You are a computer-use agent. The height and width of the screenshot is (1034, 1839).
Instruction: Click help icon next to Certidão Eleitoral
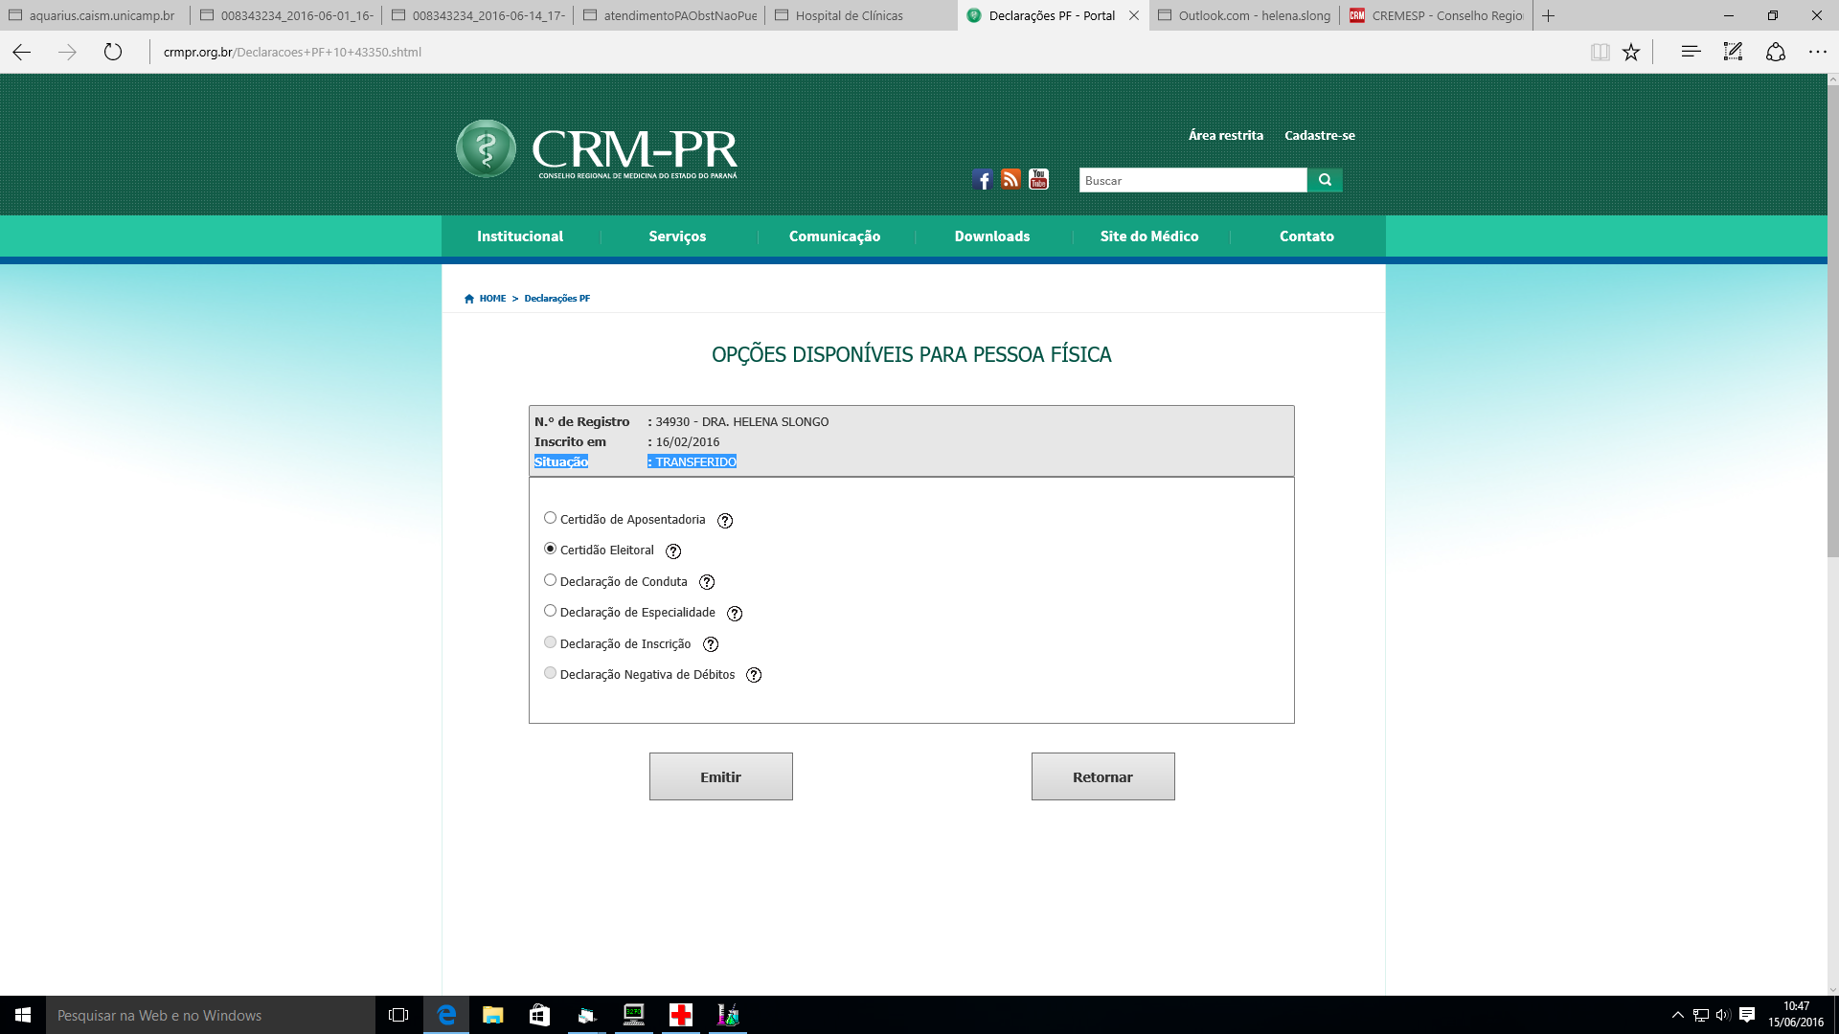pyautogui.click(x=673, y=551)
